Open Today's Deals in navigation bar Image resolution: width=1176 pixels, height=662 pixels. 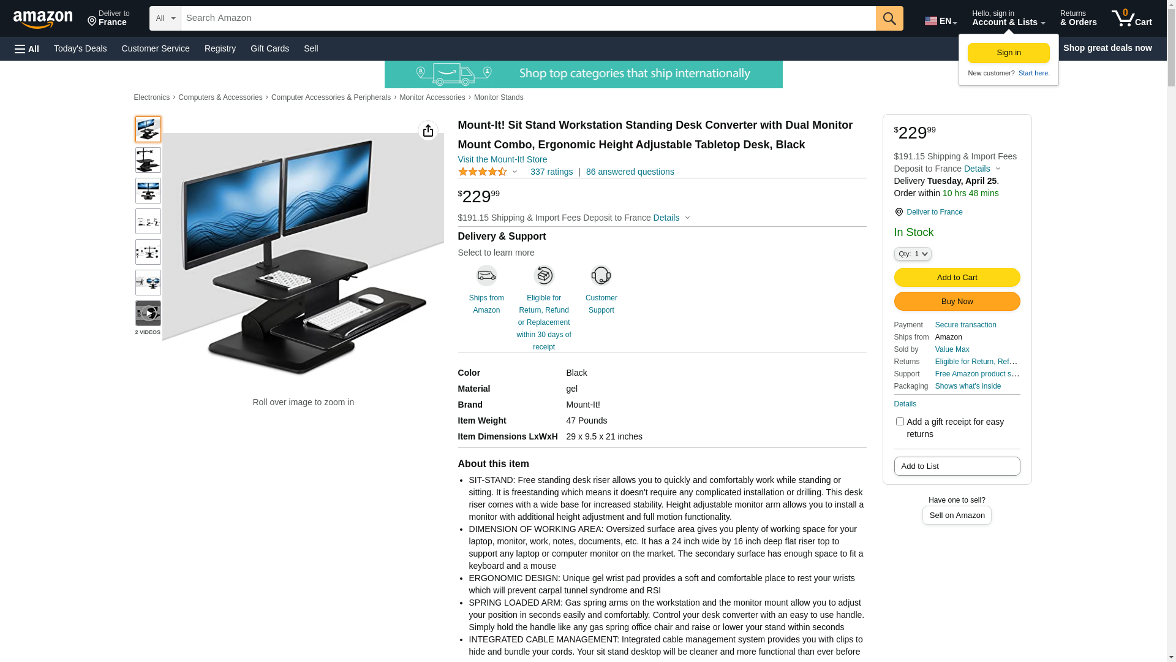point(80,48)
